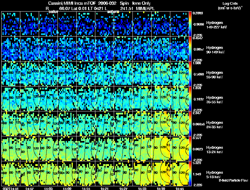
Task: Open the 24-35 keV image panel at 15:33
Action: (x=142, y=124)
